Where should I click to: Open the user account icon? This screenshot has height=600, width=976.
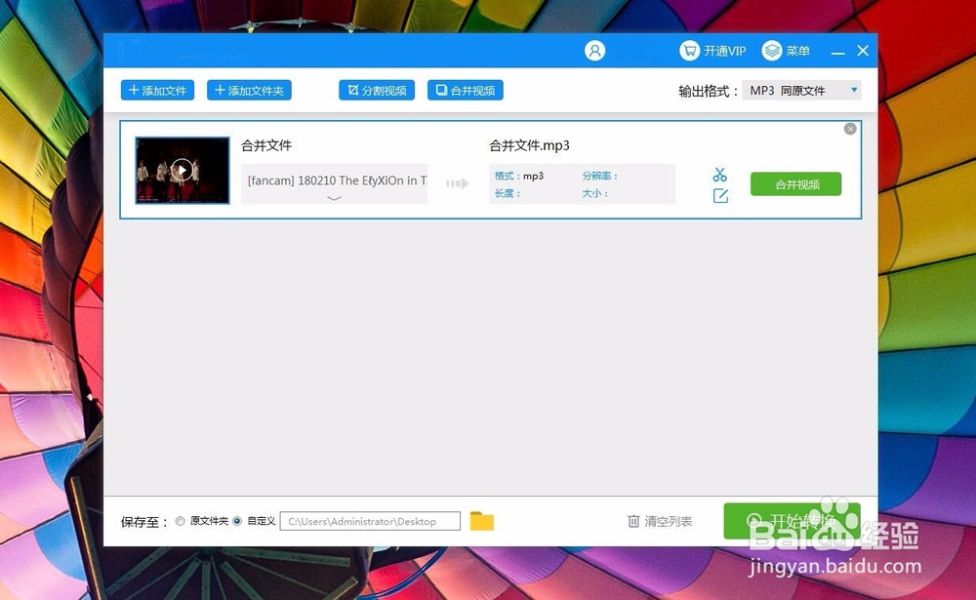(x=595, y=50)
